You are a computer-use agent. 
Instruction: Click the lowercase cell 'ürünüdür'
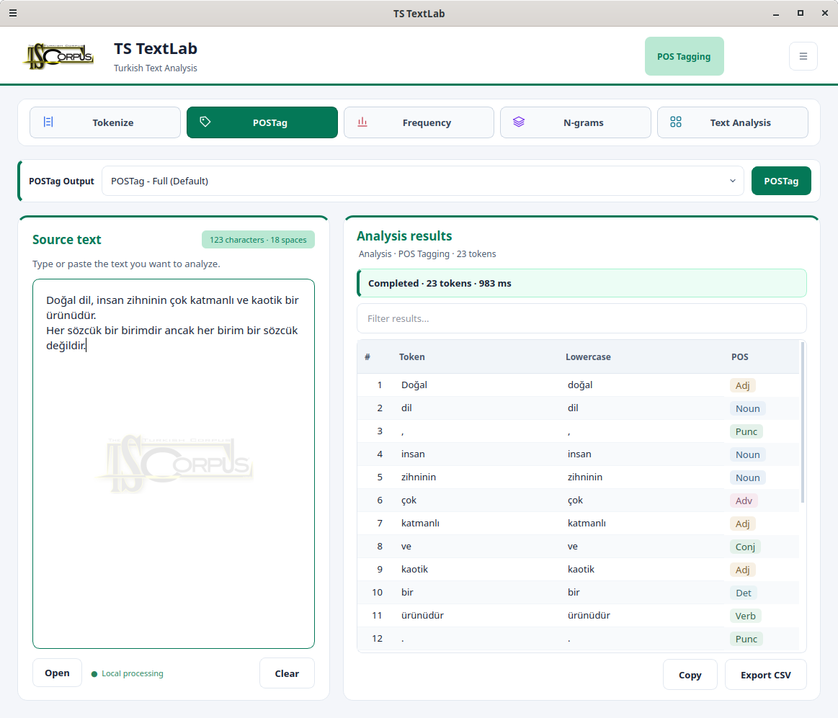click(x=589, y=615)
